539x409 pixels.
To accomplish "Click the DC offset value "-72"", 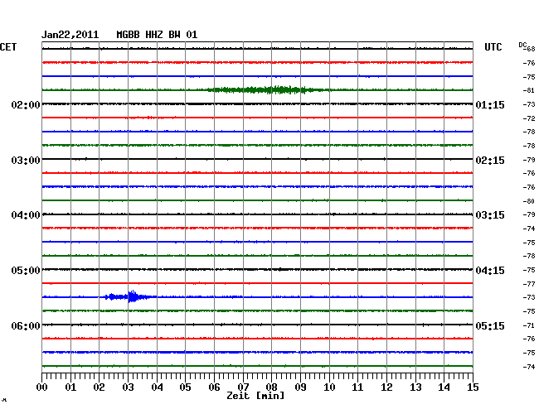I will pyautogui.click(x=529, y=118).
